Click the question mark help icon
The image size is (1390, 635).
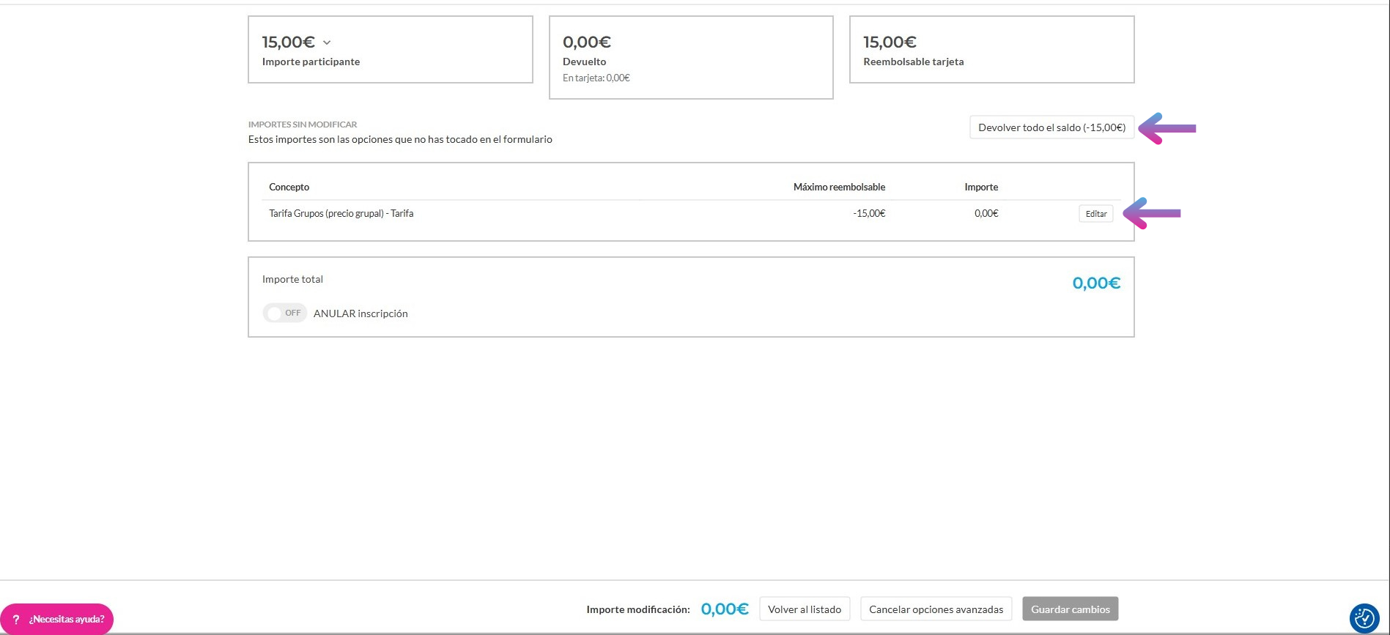(x=16, y=620)
